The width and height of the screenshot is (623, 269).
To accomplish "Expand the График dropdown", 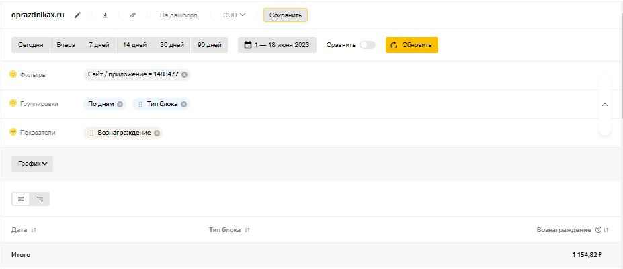I will click(x=32, y=164).
